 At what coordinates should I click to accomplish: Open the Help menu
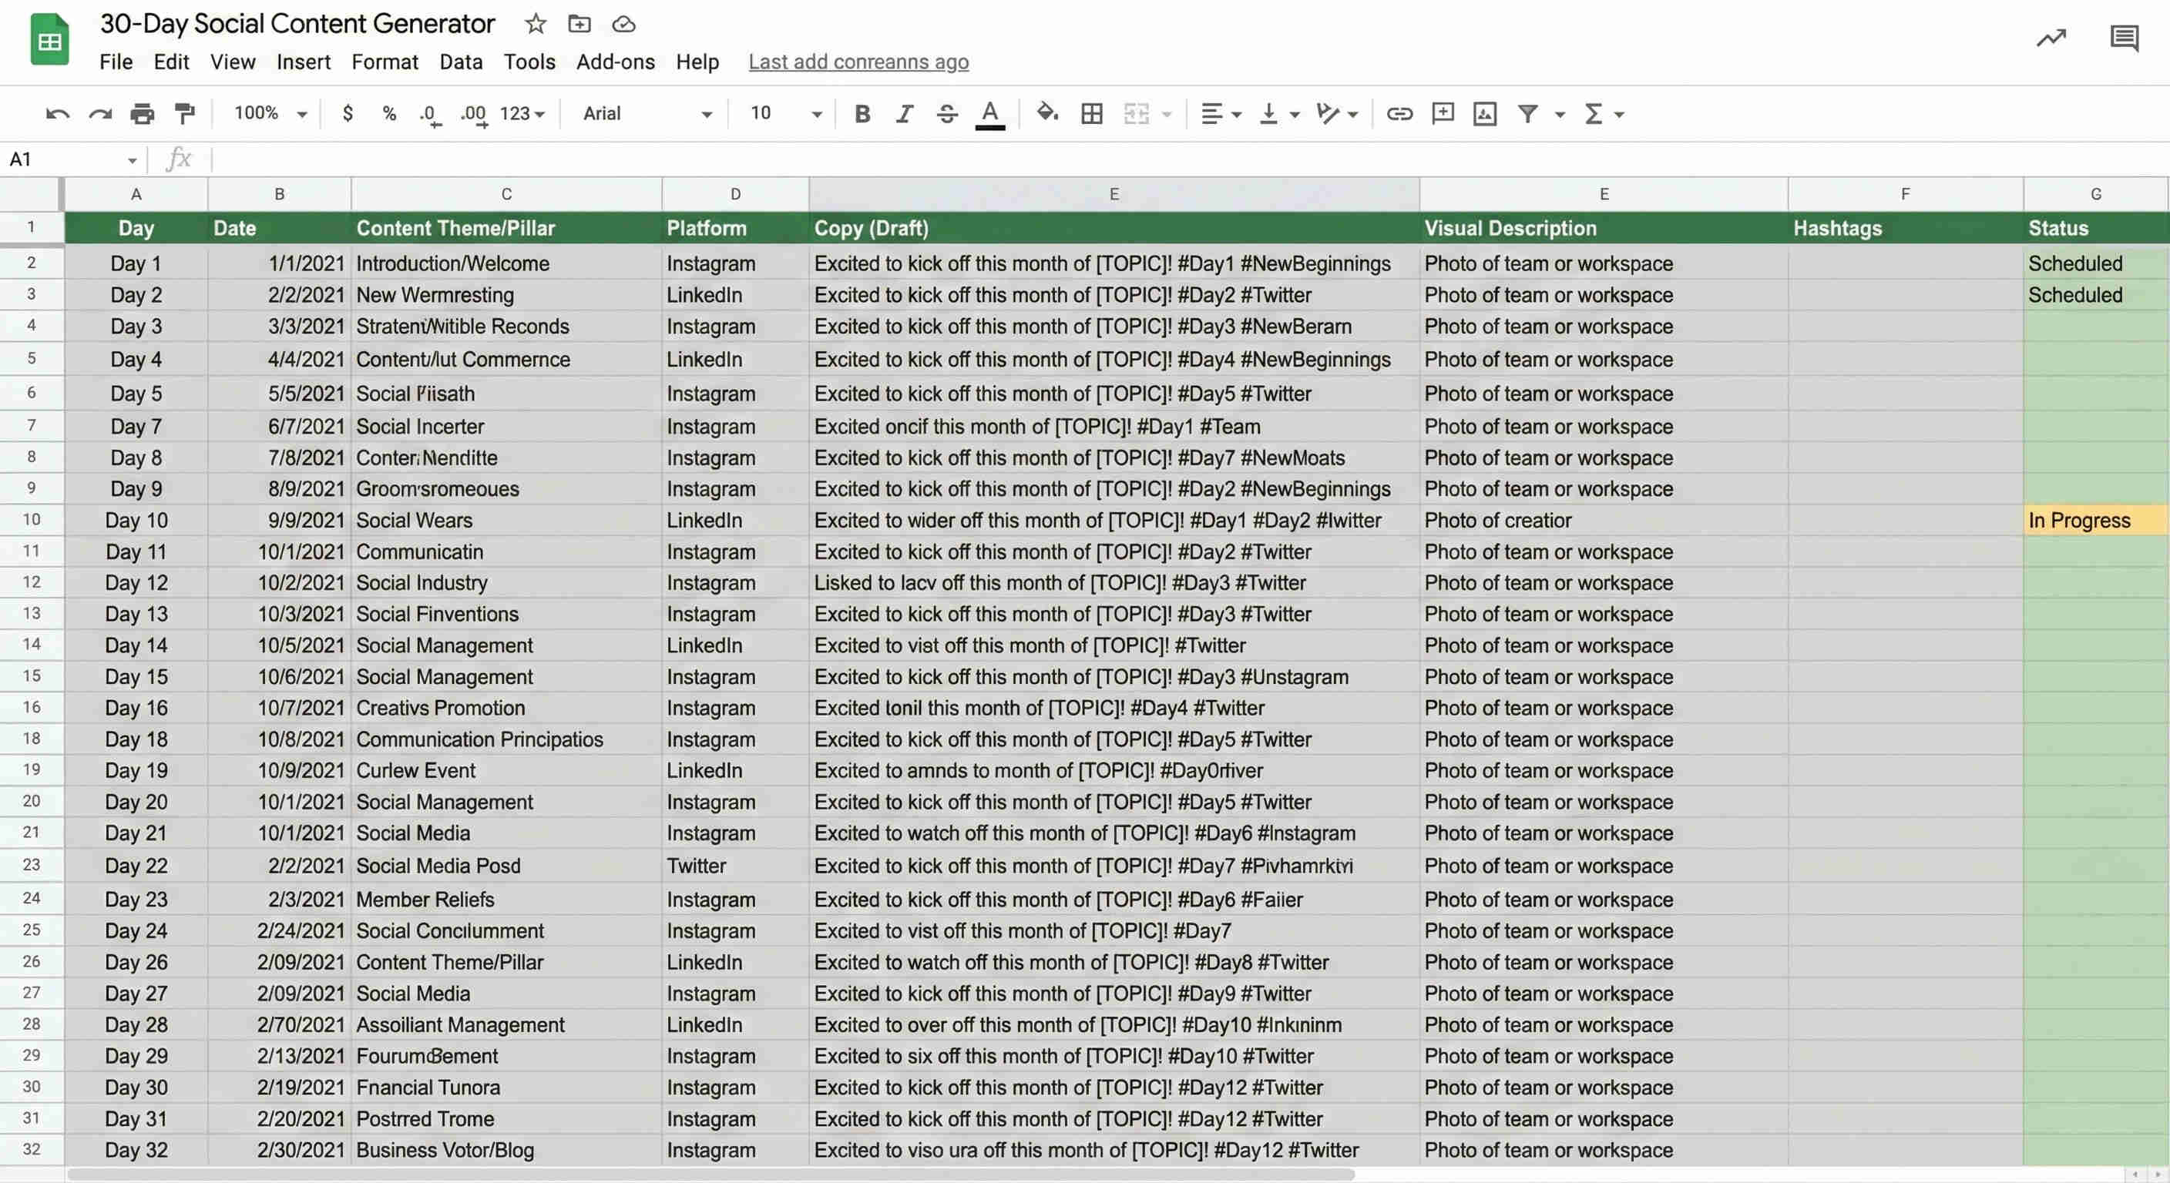pyautogui.click(x=697, y=62)
